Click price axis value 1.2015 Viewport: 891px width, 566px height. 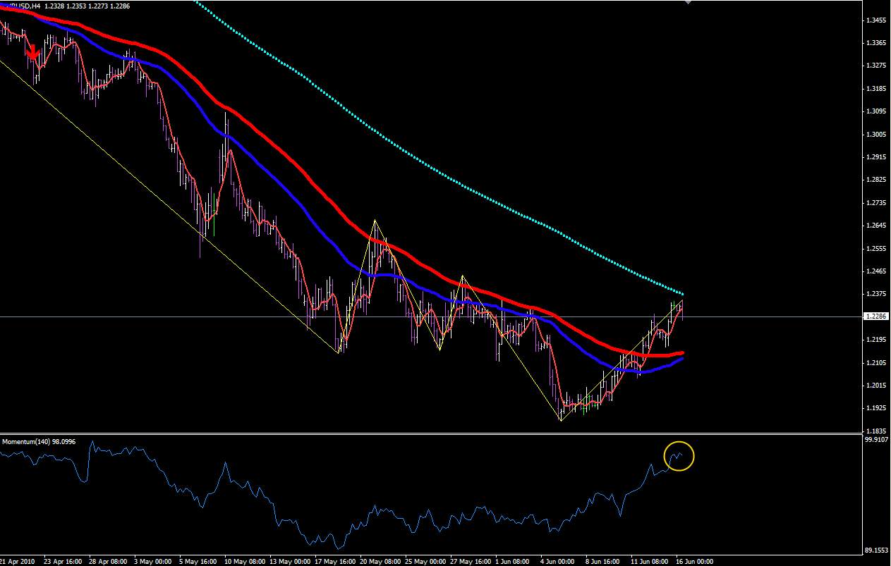pyautogui.click(x=876, y=385)
